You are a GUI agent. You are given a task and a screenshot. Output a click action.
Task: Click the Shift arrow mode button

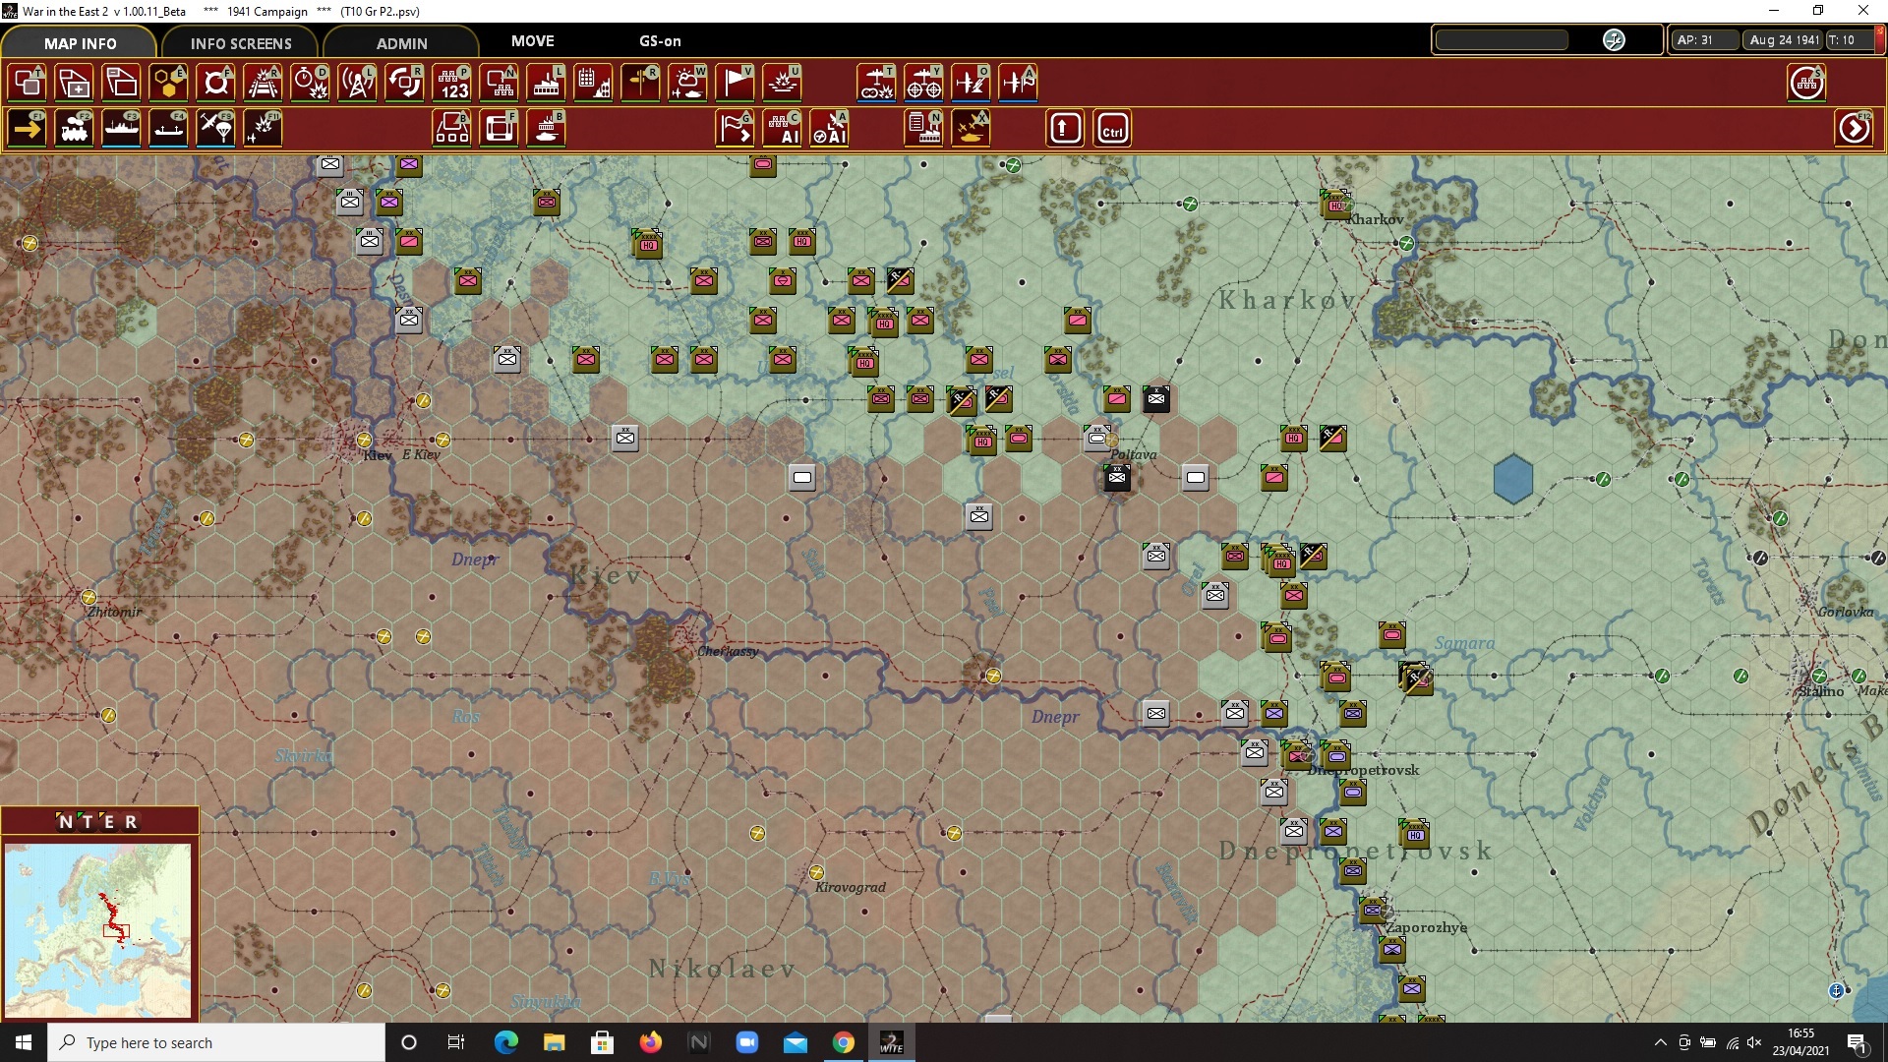(1065, 129)
